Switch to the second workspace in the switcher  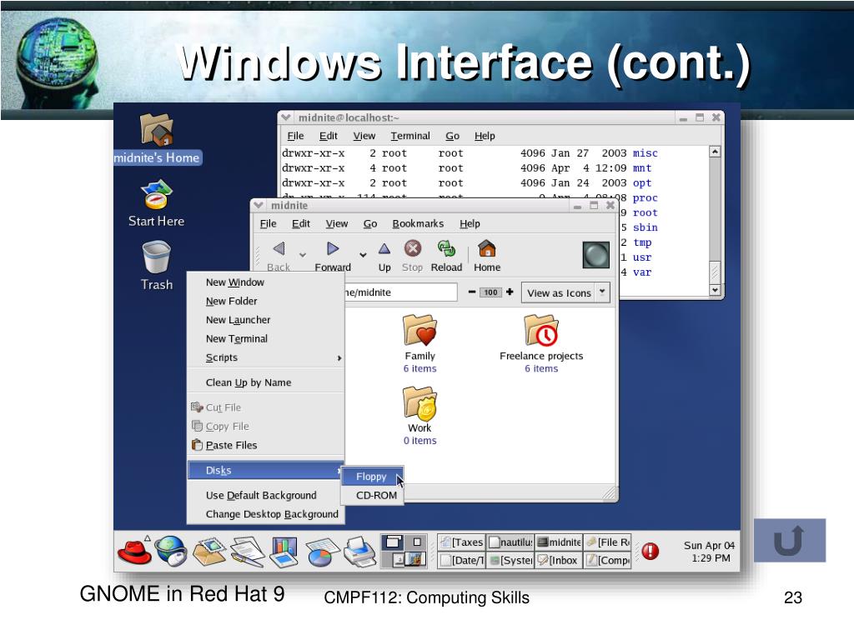417,542
